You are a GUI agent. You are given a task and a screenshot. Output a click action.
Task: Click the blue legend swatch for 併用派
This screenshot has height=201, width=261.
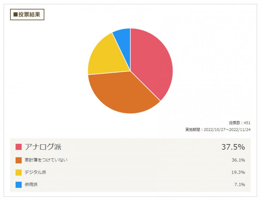[19, 185]
